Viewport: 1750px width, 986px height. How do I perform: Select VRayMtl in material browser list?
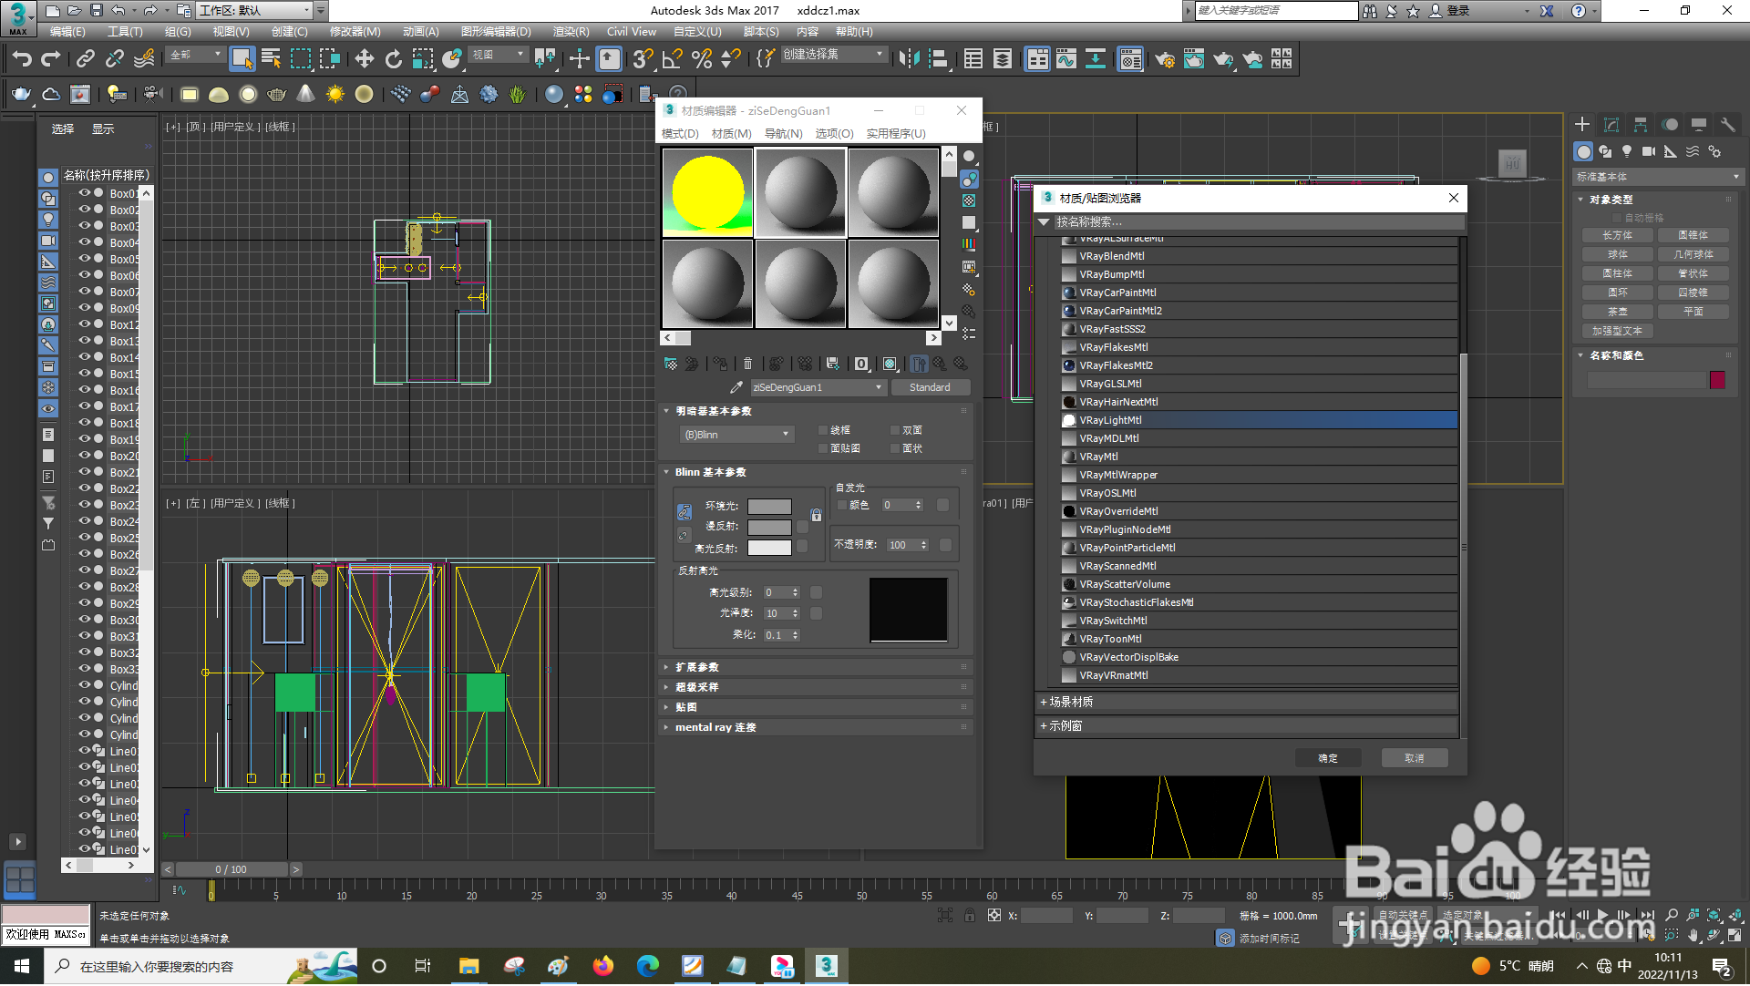1259,457
